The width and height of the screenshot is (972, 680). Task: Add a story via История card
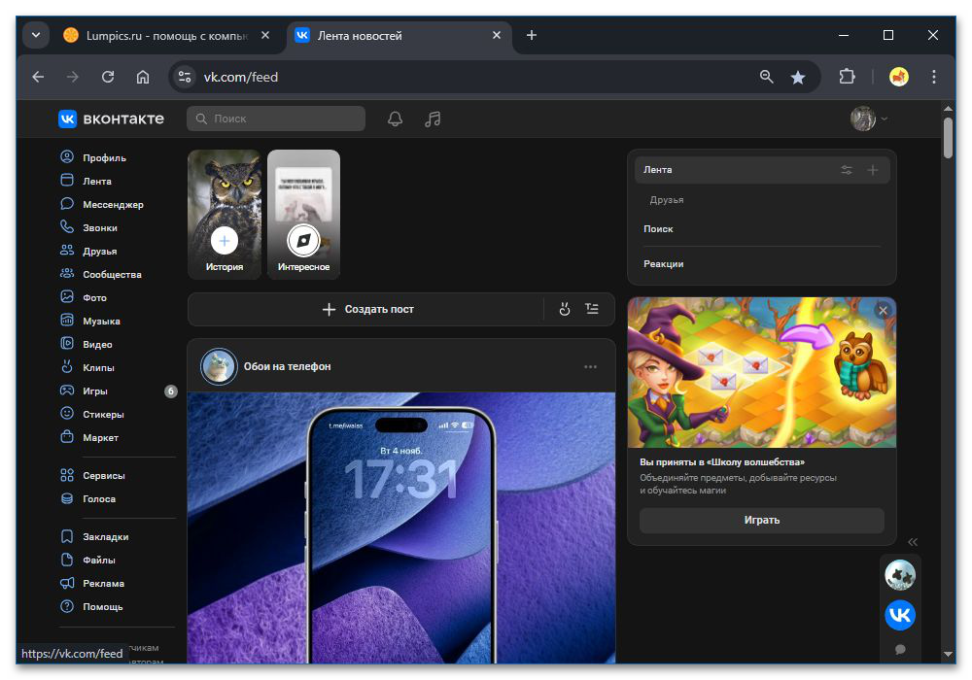(225, 215)
